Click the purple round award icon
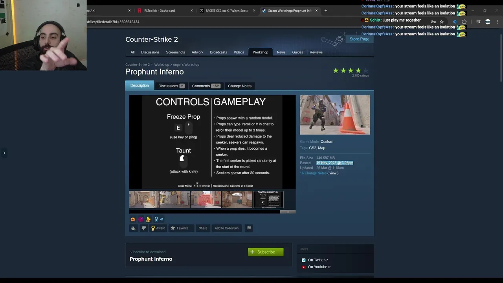Image resolution: width=503 pixels, height=283 pixels. pos(141,219)
